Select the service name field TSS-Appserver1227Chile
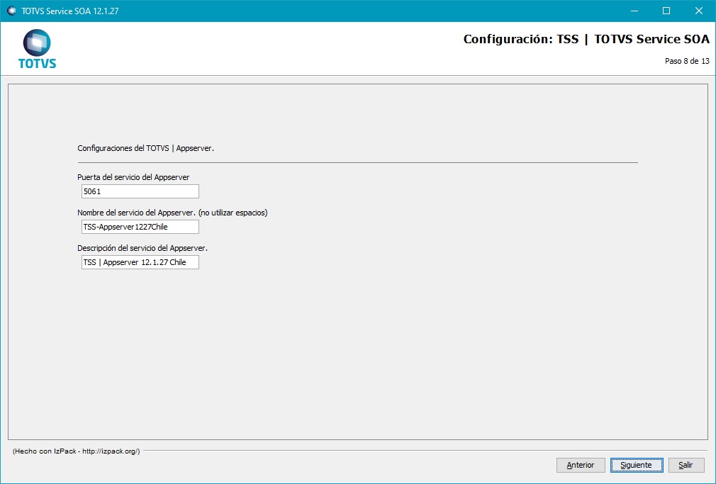Screen dimensions: 716x484 click(140, 227)
